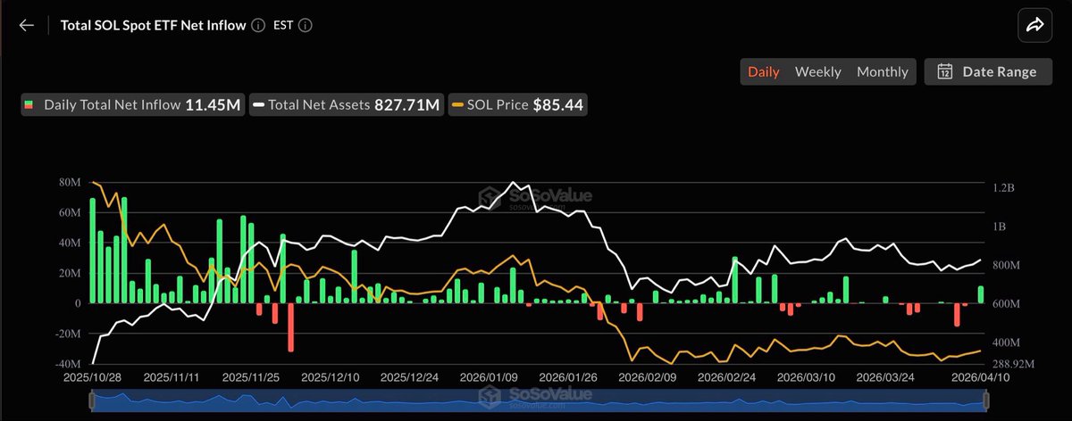Click the back arrow icon
This screenshot has width=1072, height=421.
[x=26, y=25]
